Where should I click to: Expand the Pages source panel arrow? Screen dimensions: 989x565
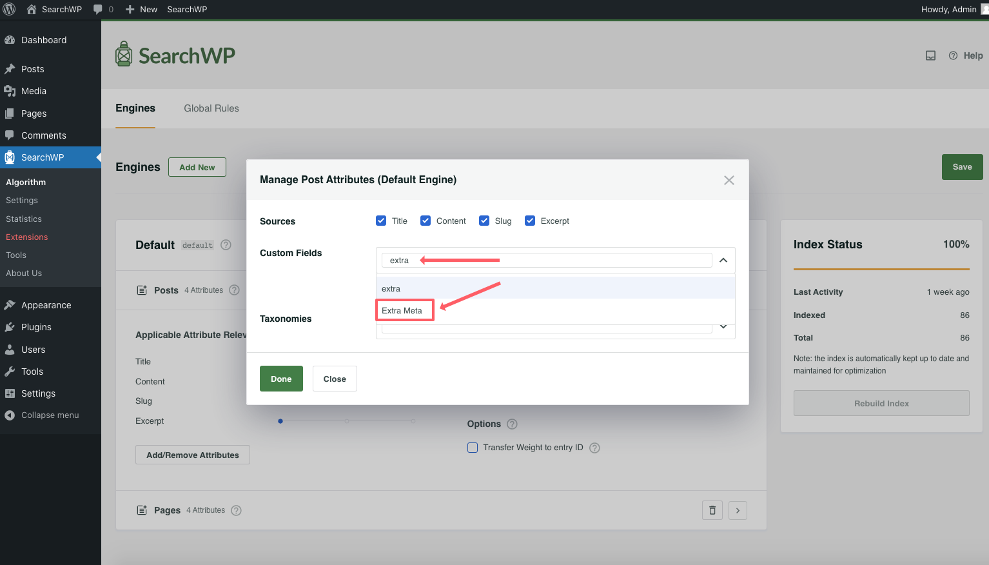738,510
